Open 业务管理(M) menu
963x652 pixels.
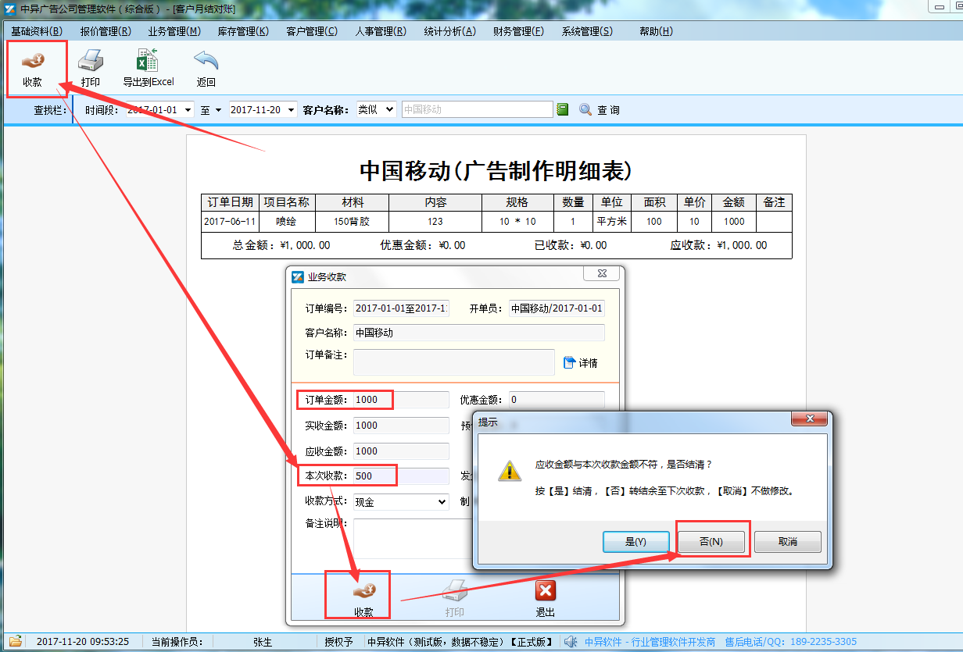pos(174,31)
